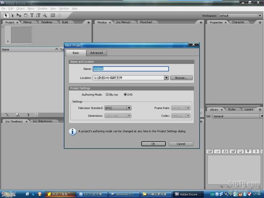Click the info icon in New Project dialog

tap(72, 132)
